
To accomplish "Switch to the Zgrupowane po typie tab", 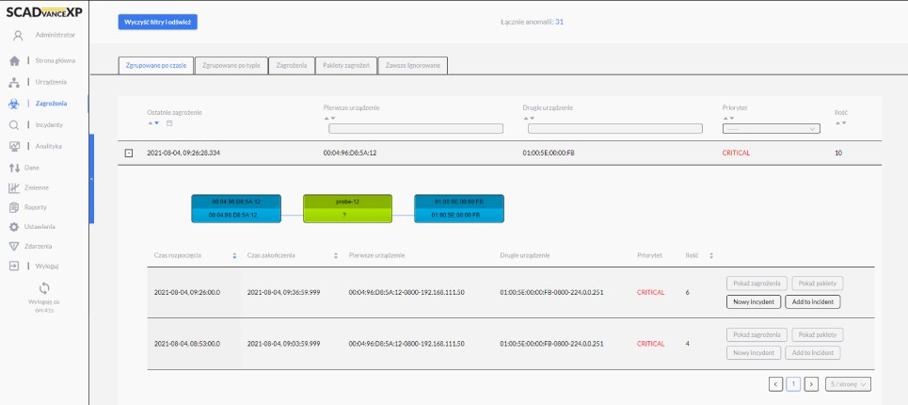I will [231, 65].
